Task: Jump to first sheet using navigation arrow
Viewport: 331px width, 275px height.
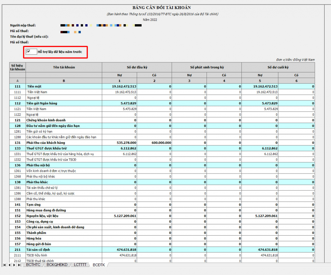Action: [5, 265]
